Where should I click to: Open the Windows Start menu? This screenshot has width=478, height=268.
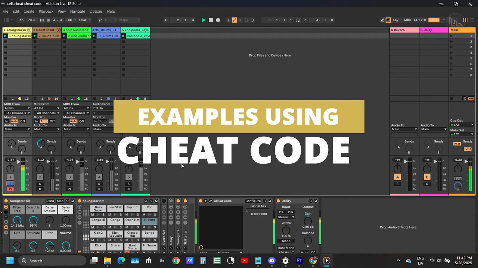10,261
